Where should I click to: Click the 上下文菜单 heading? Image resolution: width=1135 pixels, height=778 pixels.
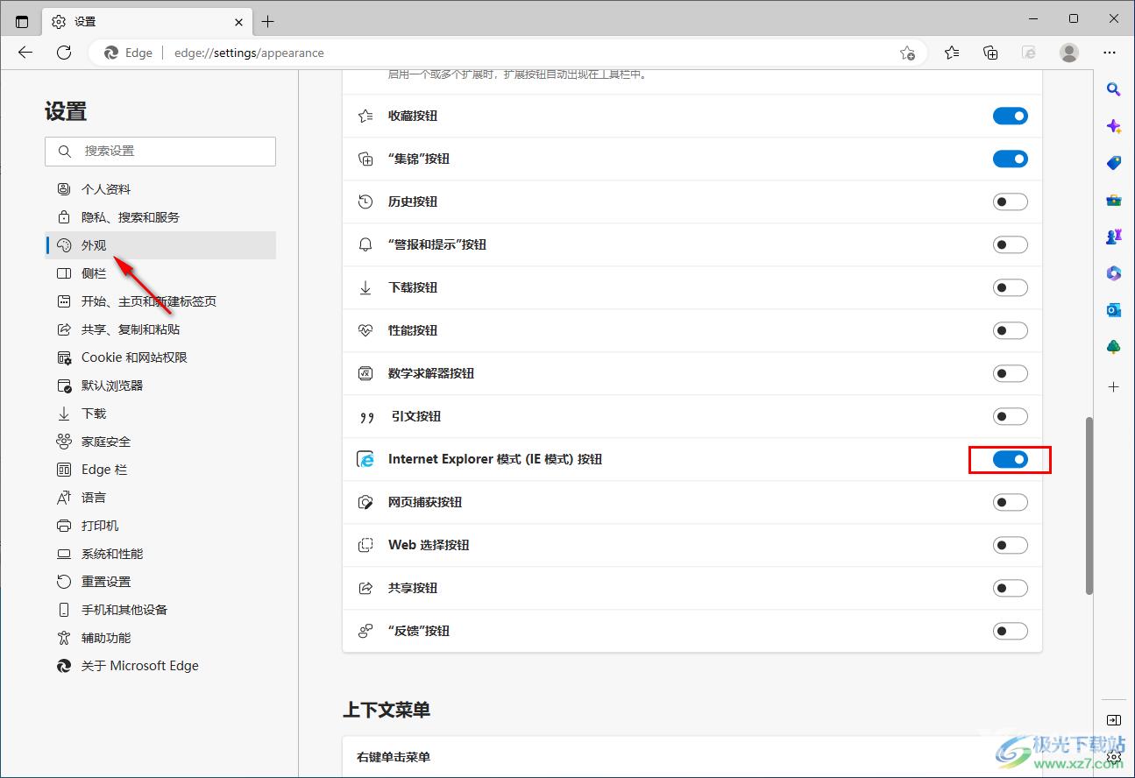click(387, 710)
